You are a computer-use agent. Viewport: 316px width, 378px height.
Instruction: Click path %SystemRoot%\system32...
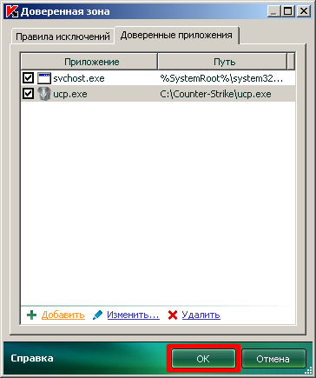(x=221, y=78)
